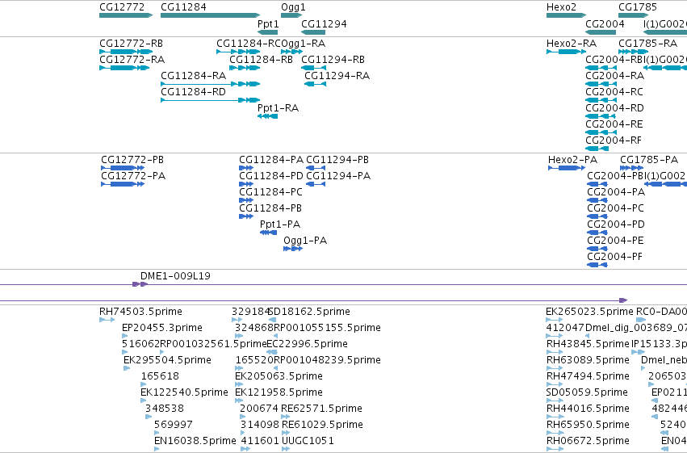Open the CG12772-RB transcript

[x=126, y=52]
